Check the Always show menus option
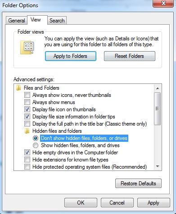The image size is (176, 214). pyautogui.click(x=27, y=102)
